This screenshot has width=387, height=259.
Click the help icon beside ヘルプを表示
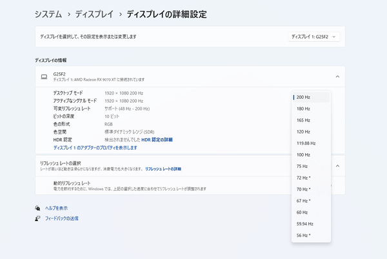(x=37, y=208)
